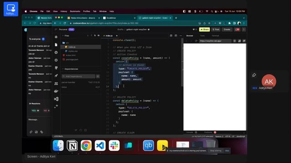
Task: Open the Trash in the dock
Action: pyautogui.click(x=211, y=144)
